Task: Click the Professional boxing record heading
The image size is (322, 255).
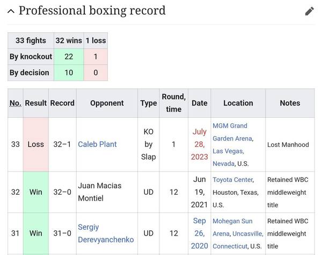Action: pos(92,11)
